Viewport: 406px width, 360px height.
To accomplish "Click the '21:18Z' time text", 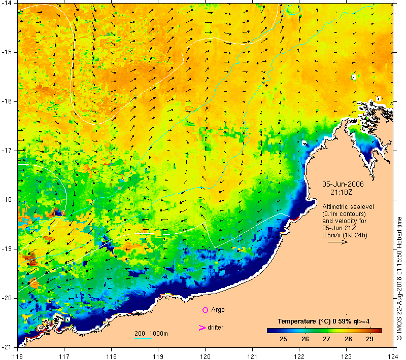I will tap(341, 192).
